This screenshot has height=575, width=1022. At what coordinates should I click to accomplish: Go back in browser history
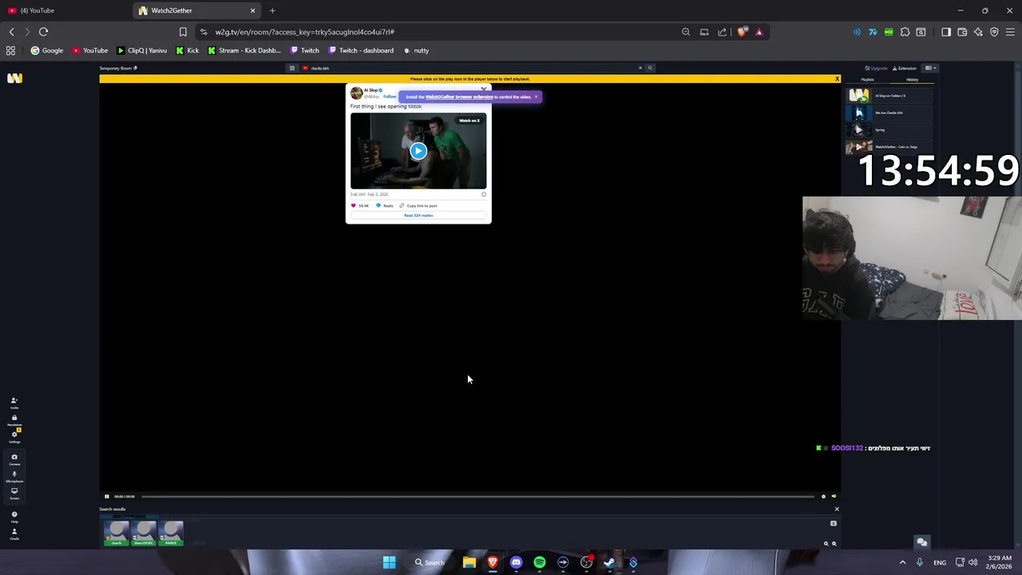coord(11,32)
